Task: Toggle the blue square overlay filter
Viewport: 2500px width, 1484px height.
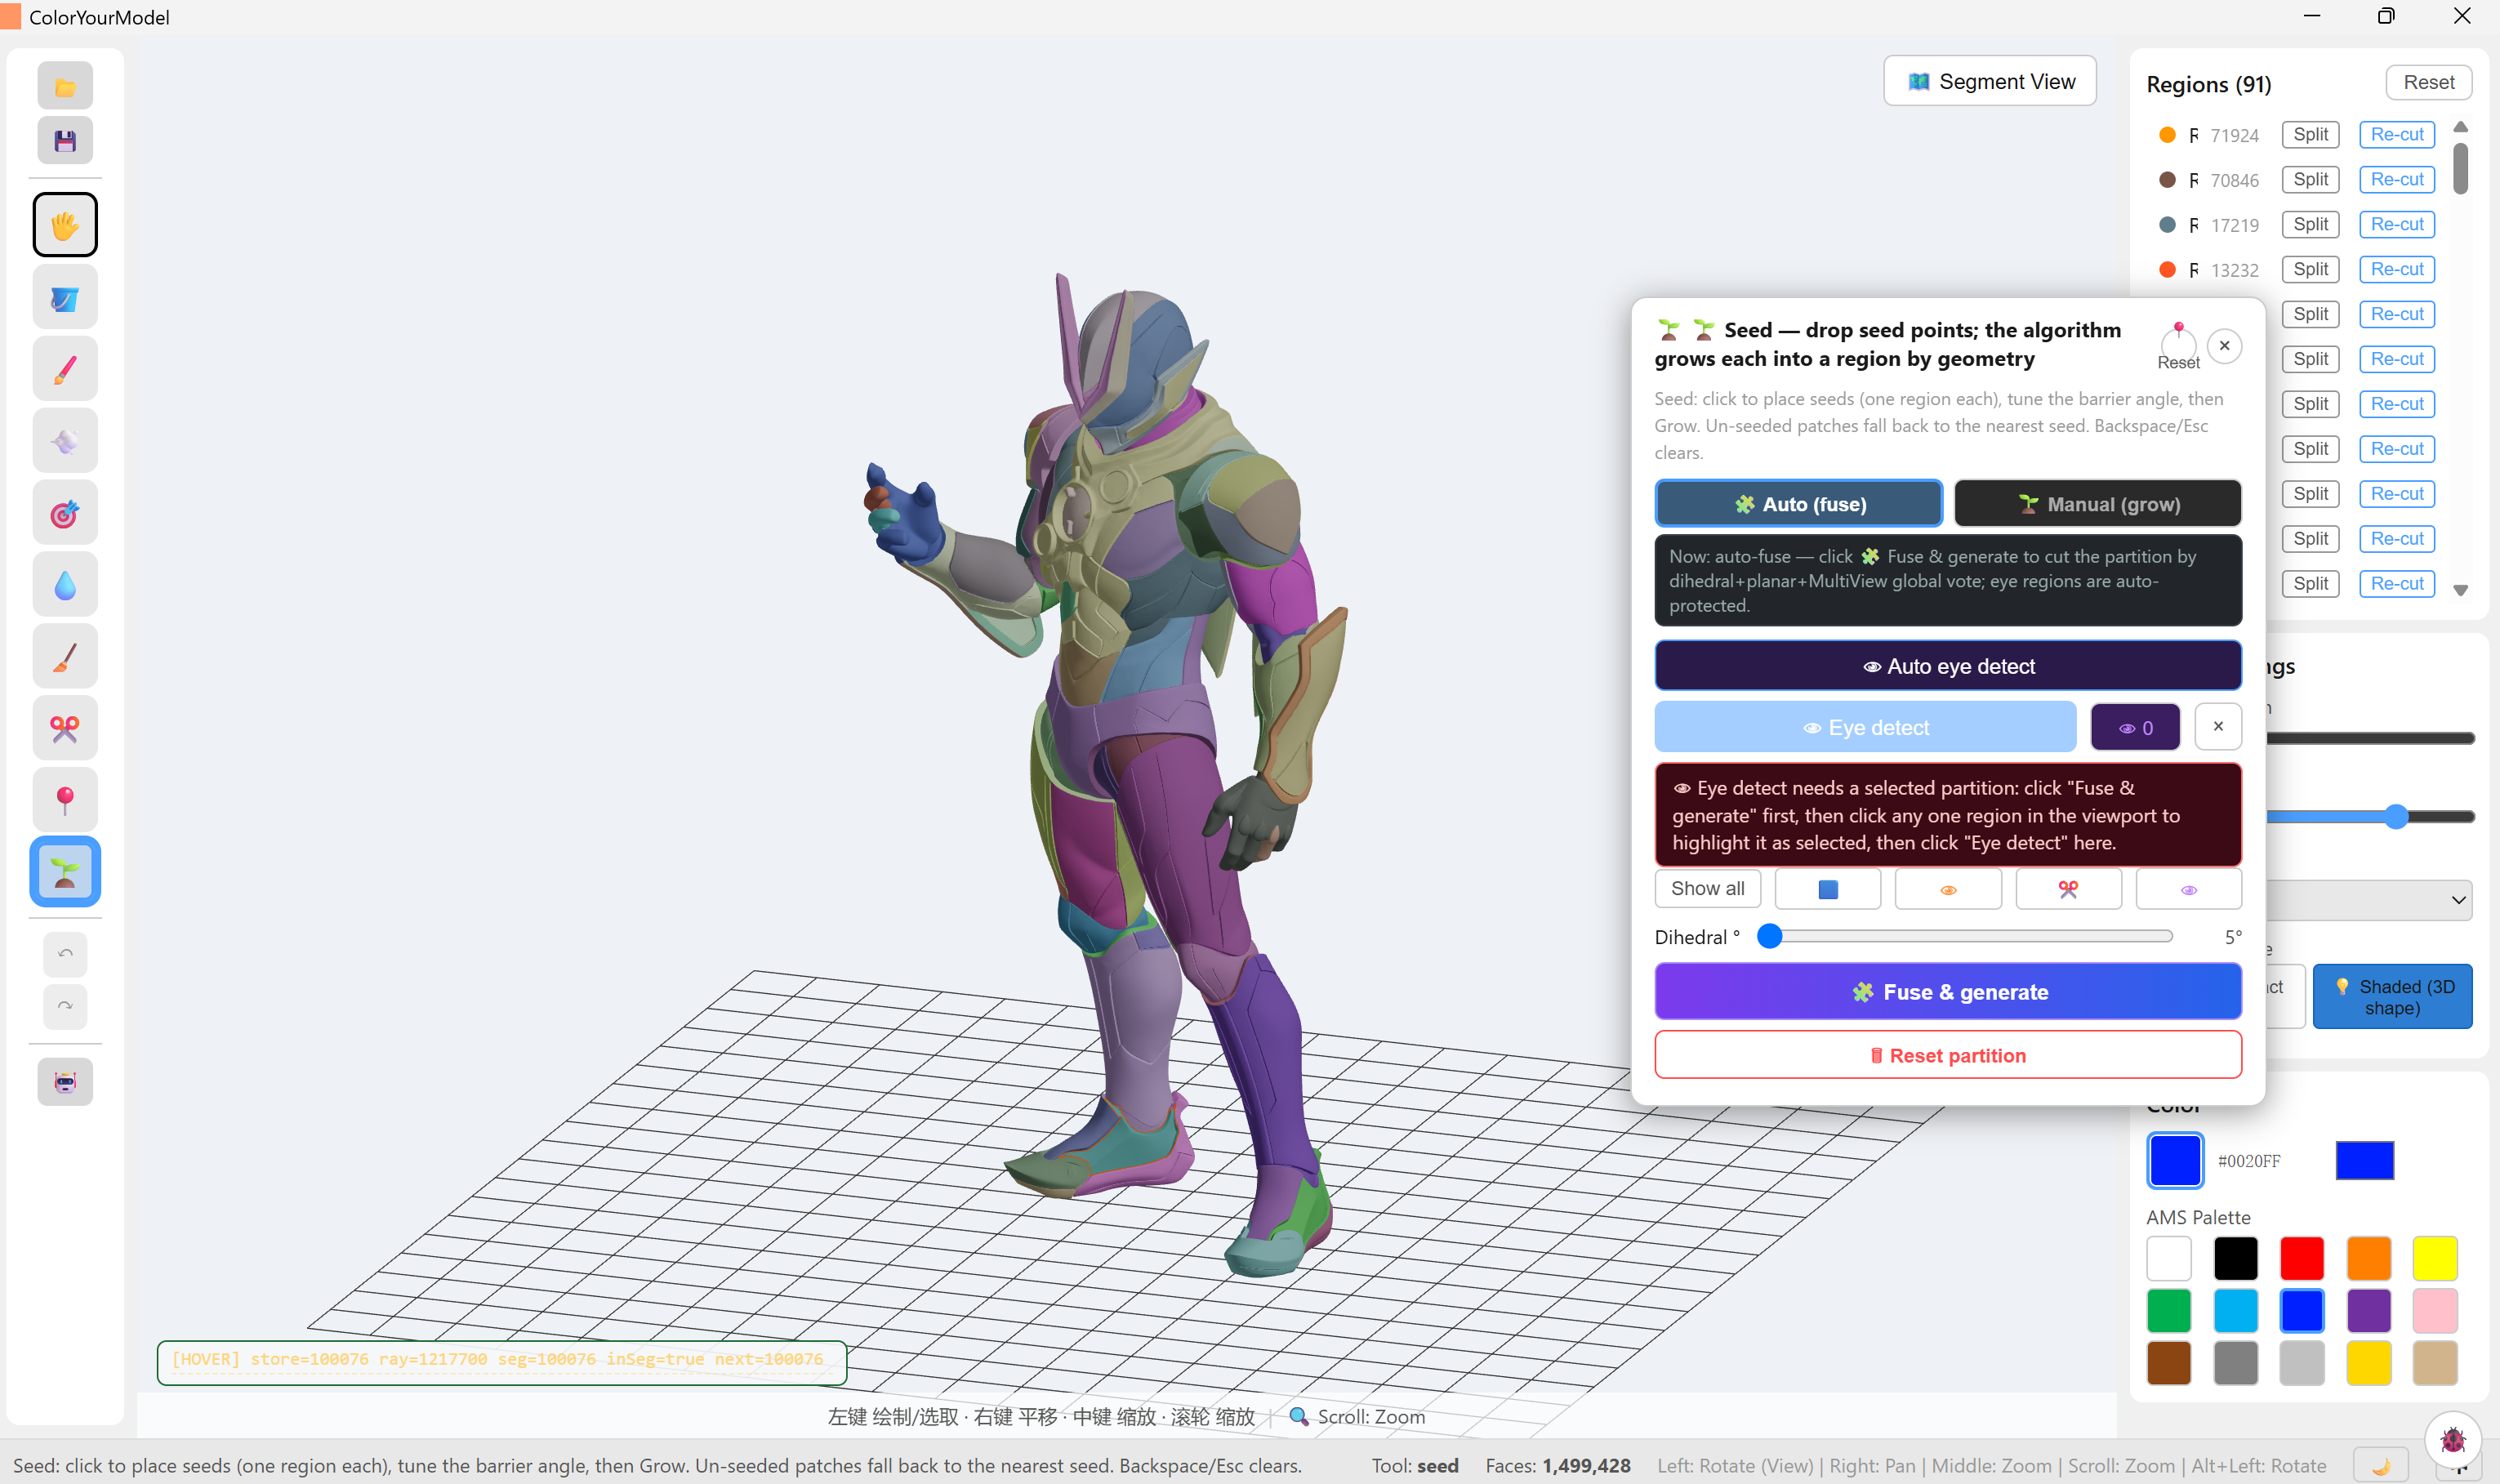Action: 1828,889
